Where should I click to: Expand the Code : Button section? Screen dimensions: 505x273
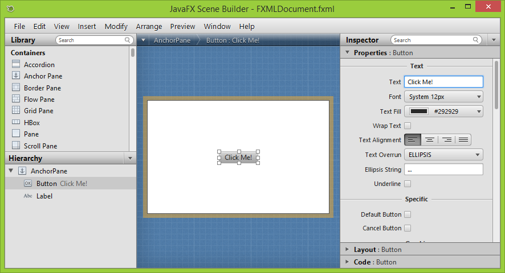(347, 262)
